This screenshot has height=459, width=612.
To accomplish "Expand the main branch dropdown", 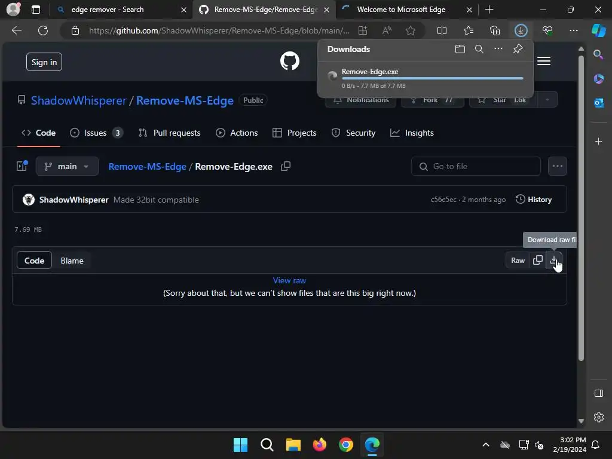I will click(67, 166).
